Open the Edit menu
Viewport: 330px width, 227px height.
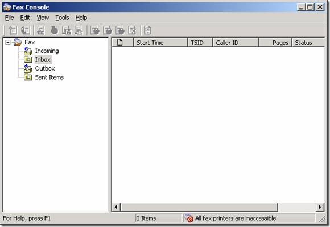point(25,18)
